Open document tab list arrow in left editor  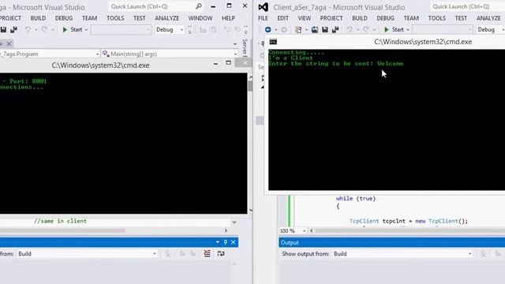tap(235, 44)
